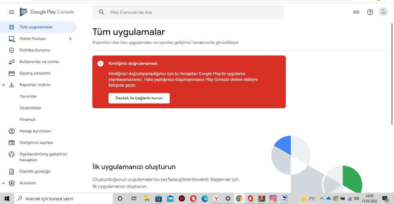Open Cortana circle on taskbar
Image resolution: width=394 pixels, height=204 pixels.
coord(120,199)
